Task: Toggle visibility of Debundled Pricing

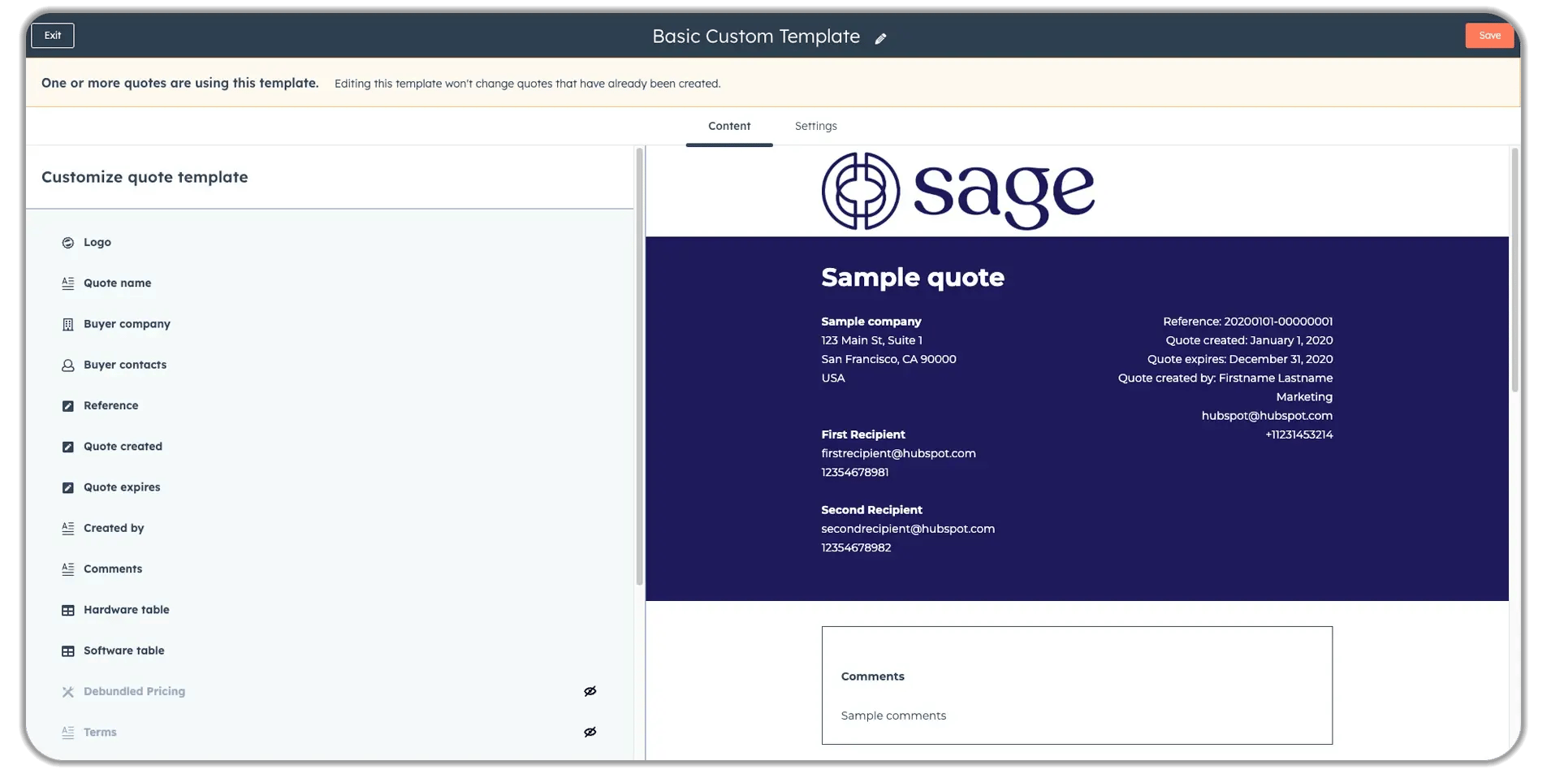Action: point(590,691)
